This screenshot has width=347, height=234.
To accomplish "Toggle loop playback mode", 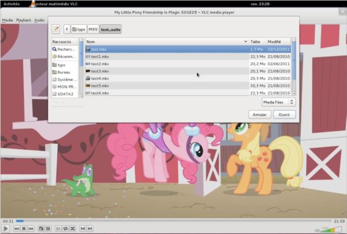I will (x=65, y=229).
